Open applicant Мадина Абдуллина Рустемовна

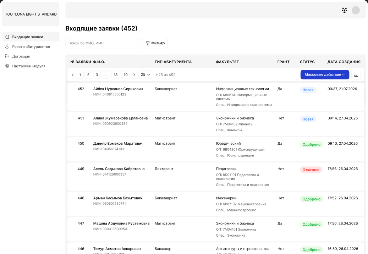pos(121,223)
